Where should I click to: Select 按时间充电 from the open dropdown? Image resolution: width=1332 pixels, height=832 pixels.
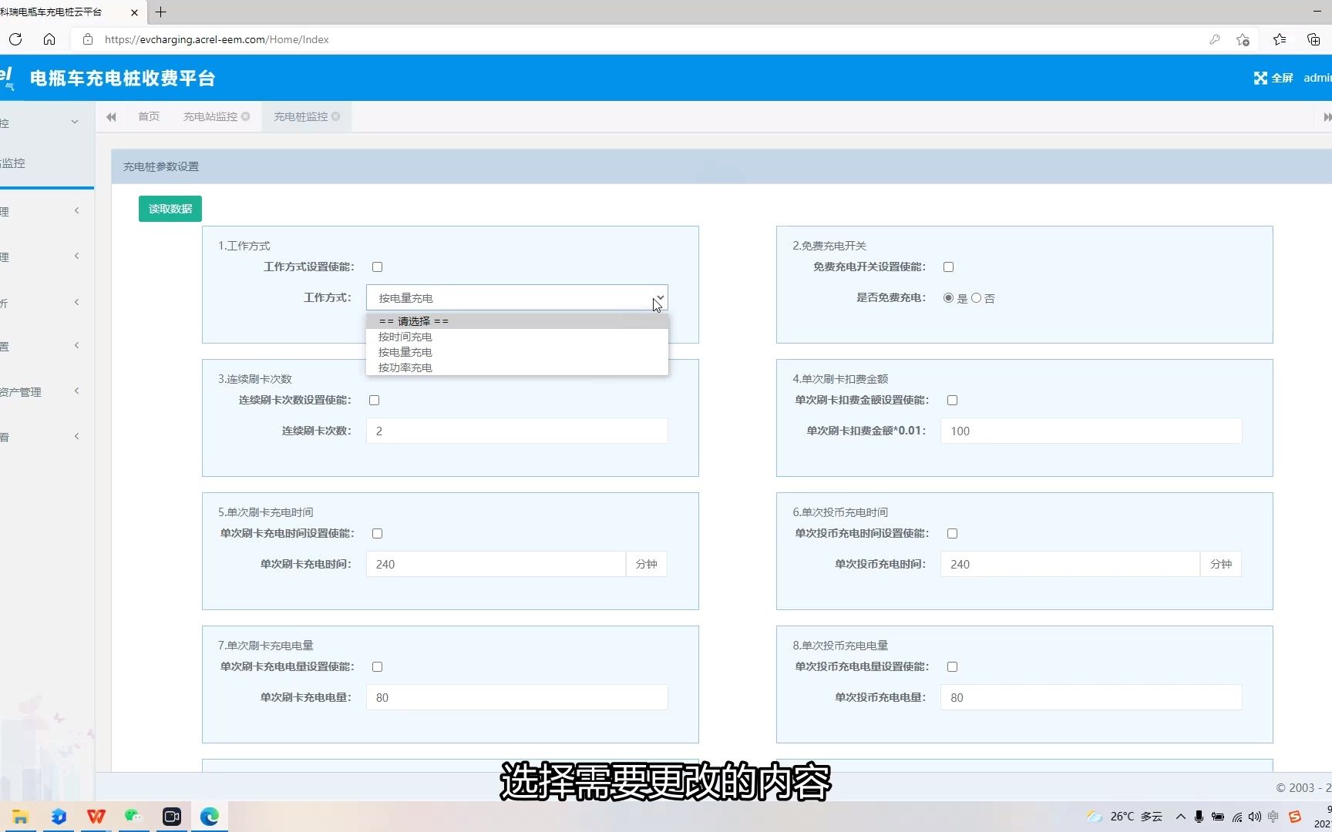[x=405, y=337]
